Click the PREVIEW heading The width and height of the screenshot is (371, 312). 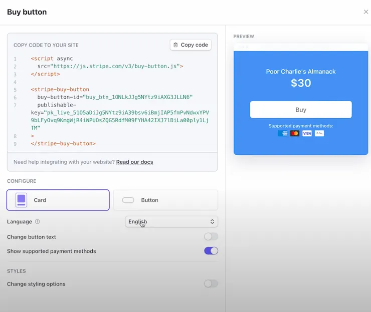click(244, 37)
